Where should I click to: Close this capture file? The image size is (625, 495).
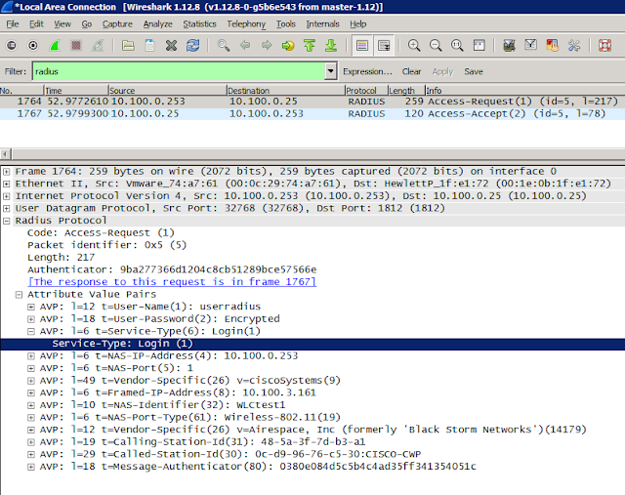tap(172, 46)
